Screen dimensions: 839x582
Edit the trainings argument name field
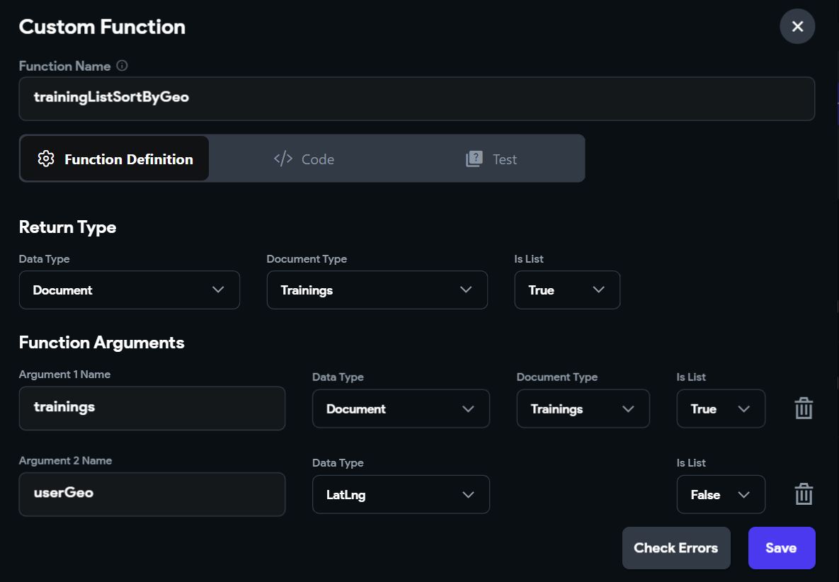(x=152, y=408)
